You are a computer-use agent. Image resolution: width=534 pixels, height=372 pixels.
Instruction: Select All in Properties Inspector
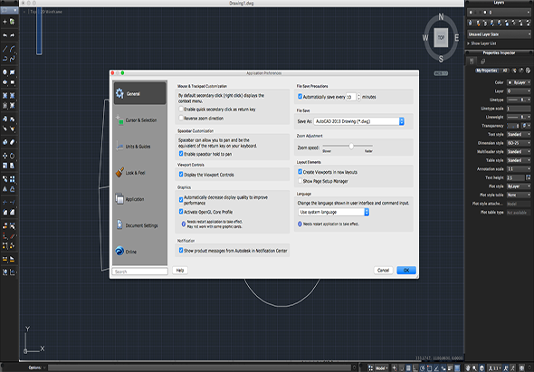[x=505, y=71]
